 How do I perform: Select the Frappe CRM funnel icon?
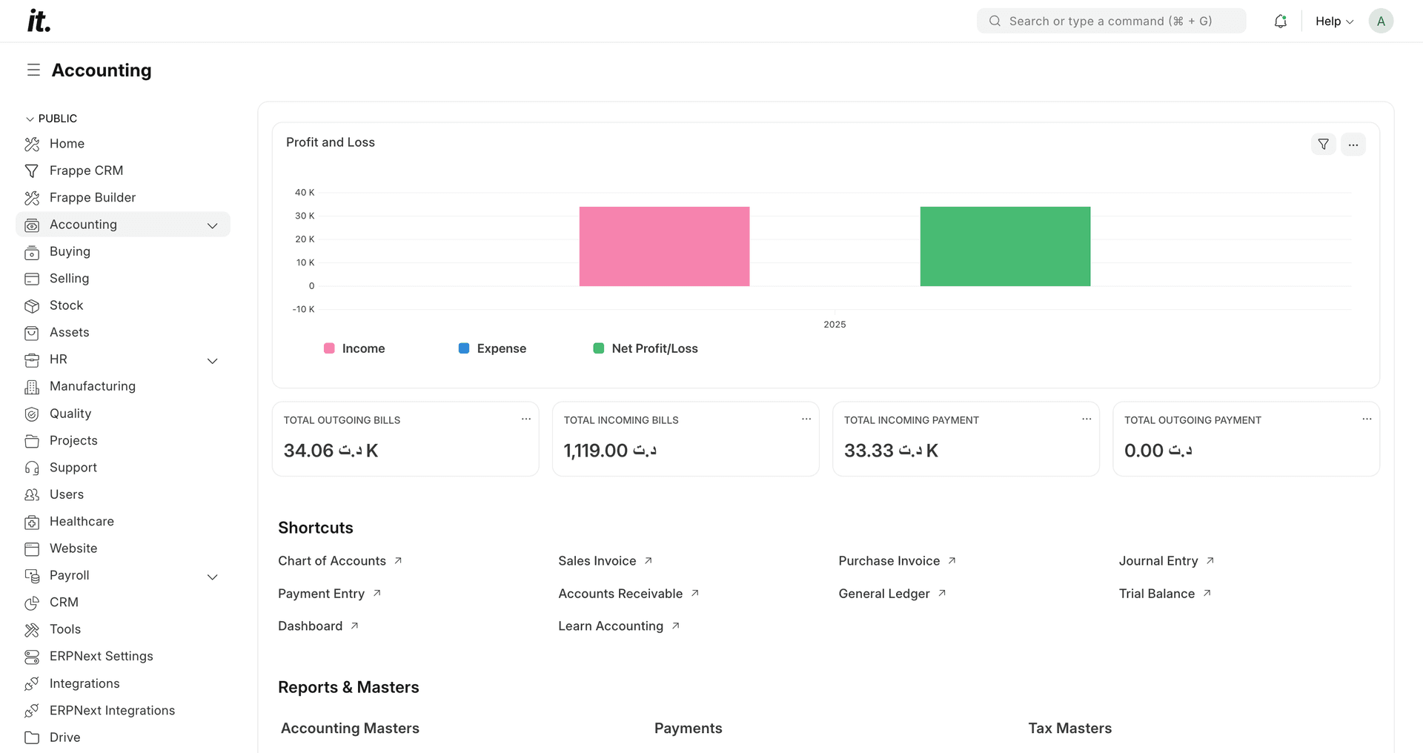(33, 170)
